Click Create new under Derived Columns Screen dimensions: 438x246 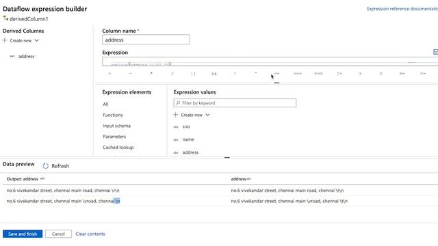(21, 40)
